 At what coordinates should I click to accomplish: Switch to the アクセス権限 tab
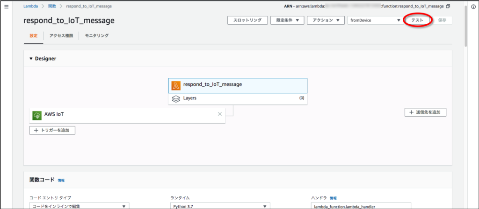pyautogui.click(x=61, y=35)
